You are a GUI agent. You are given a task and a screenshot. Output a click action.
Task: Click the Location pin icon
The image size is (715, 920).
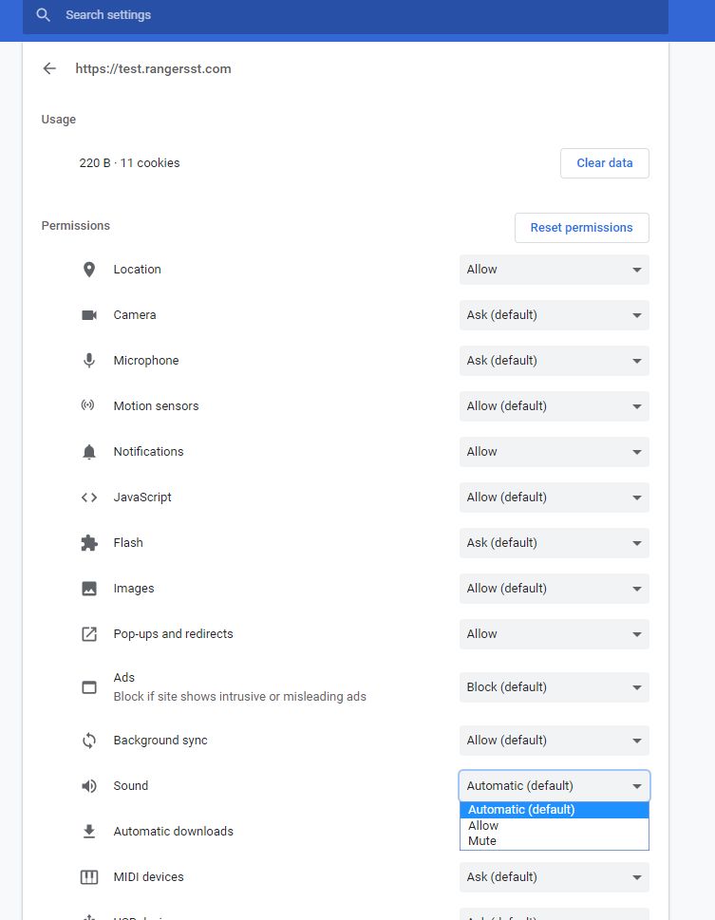[88, 269]
